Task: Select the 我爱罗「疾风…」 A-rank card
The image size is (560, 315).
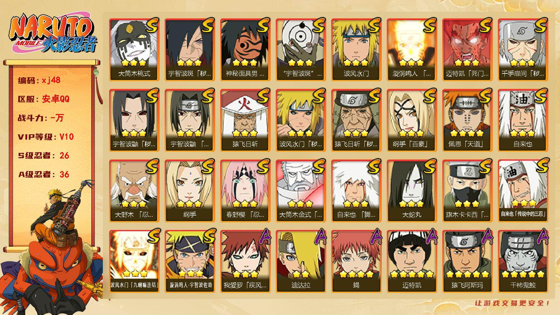Action: pyautogui.click(x=245, y=261)
